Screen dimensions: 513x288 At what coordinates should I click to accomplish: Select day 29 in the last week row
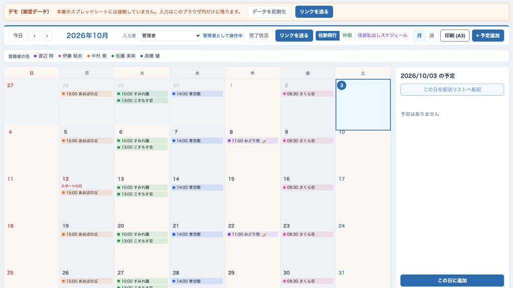(x=252, y=277)
